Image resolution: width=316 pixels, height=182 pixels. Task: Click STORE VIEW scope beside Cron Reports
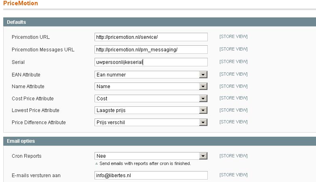click(x=234, y=156)
